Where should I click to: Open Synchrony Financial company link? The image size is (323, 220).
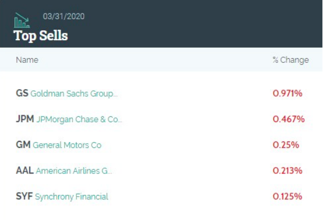point(72,197)
